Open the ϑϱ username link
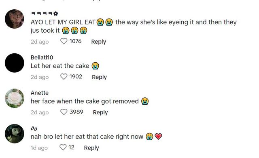259x158 pixels. 34,129
